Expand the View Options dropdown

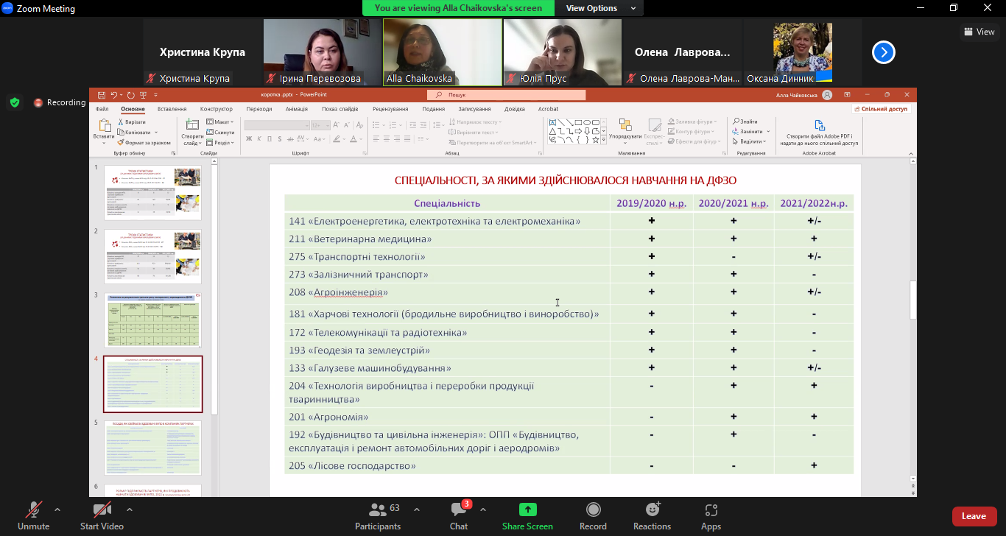click(x=601, y=8)
